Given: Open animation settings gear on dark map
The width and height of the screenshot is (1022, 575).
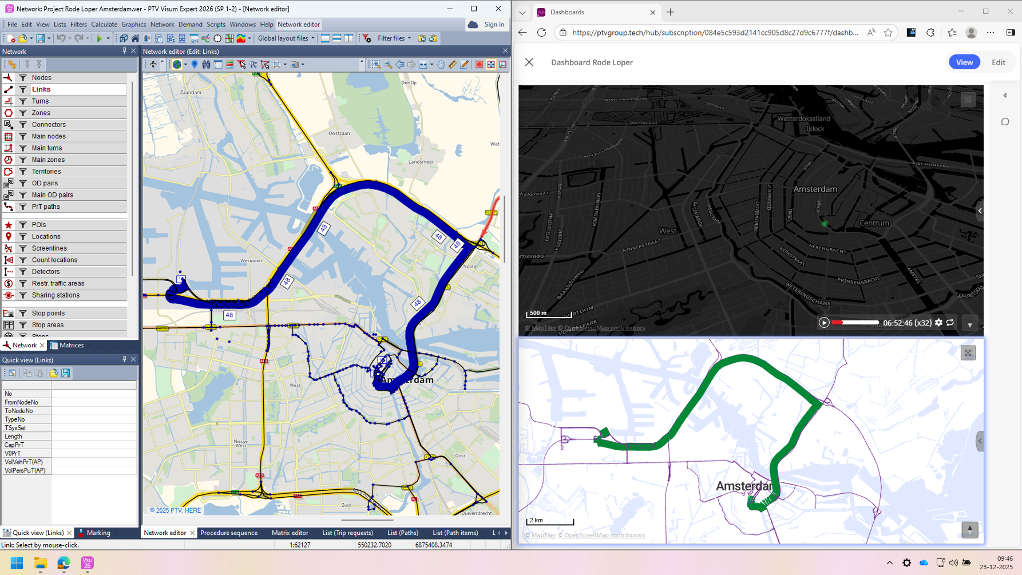Looking at the screenshot, I should pos(938,323).
